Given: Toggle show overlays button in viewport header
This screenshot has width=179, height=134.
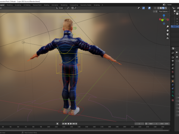Looking at the screenshot, I should pyautogui.click(x=150, y=8).
